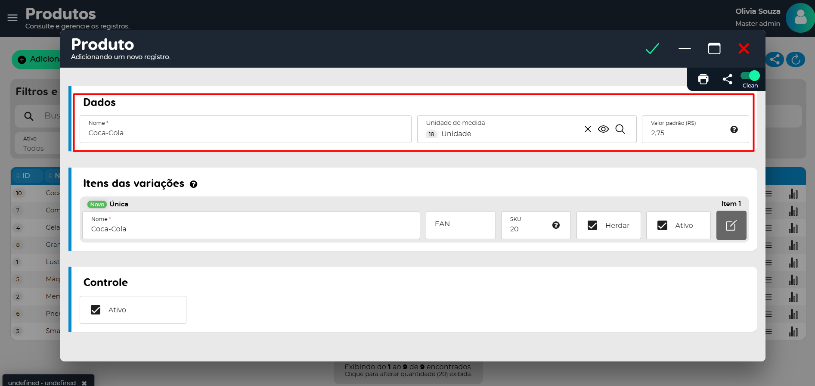The image size is (815, 386).
Task: Toggle the Clean mode switch
Action: (x=750, y=76)
